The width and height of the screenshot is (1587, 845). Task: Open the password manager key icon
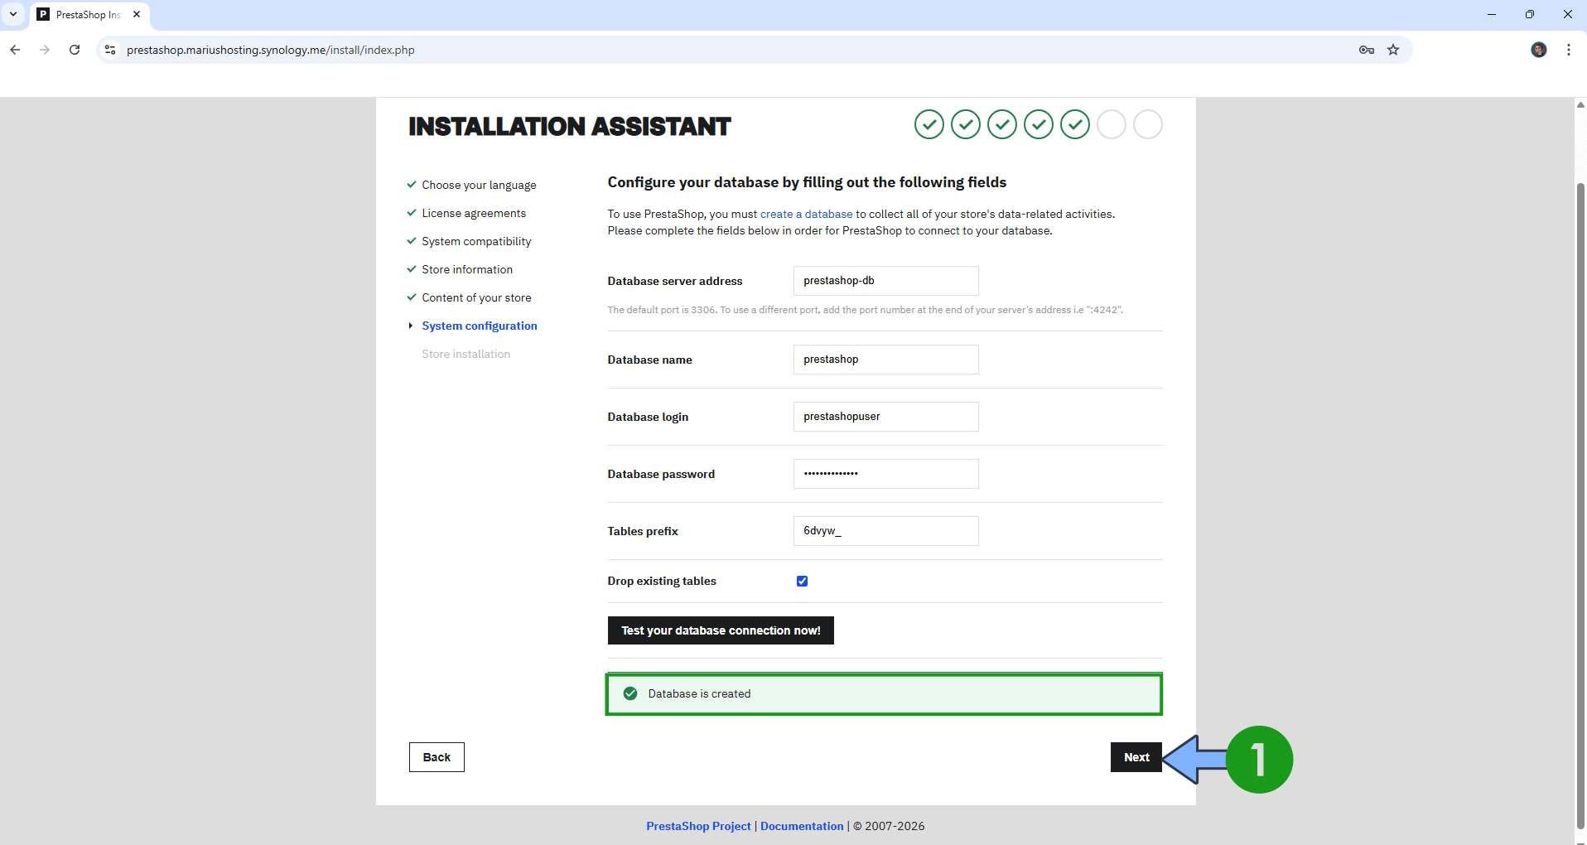(1366, 50)
